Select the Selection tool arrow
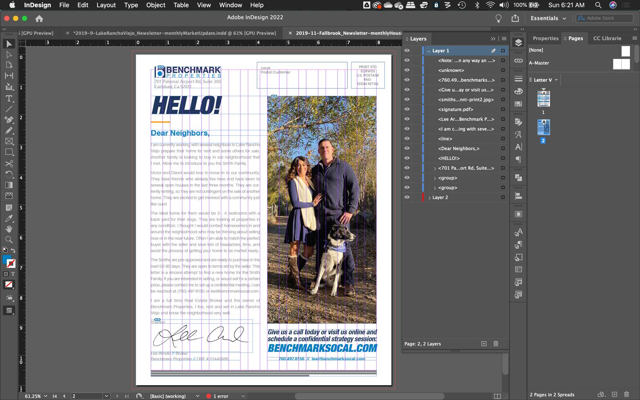The width and height of the screenshot is (640, 400). 9,44
